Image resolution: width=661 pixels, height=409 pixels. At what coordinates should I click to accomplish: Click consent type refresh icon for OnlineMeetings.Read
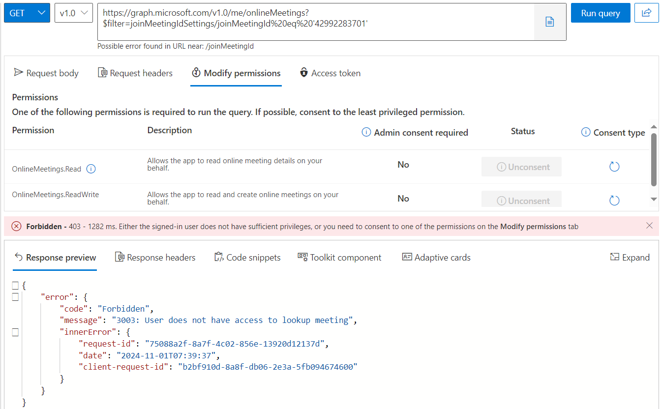pyautogui.click(x=614, y=167)
